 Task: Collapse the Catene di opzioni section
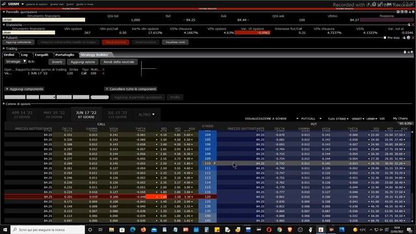coord(4,104)
